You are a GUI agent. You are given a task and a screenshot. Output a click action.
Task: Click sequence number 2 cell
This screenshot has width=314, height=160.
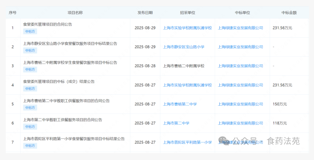click(x=13, y=47)
